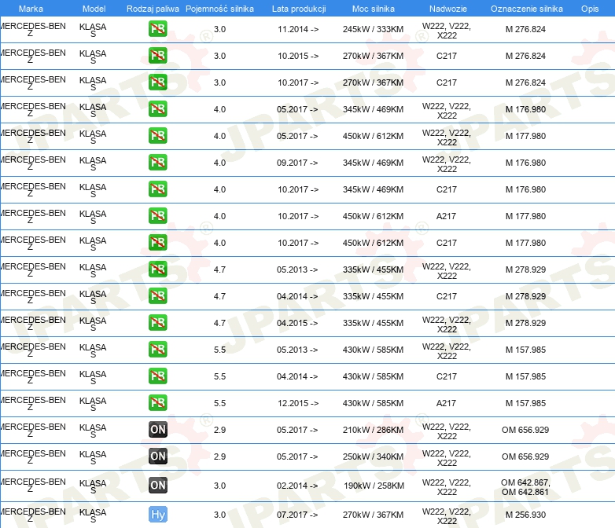Select the Pojemność silnika column header
Screen dimensions: 615x528
(x=219, y=9)
